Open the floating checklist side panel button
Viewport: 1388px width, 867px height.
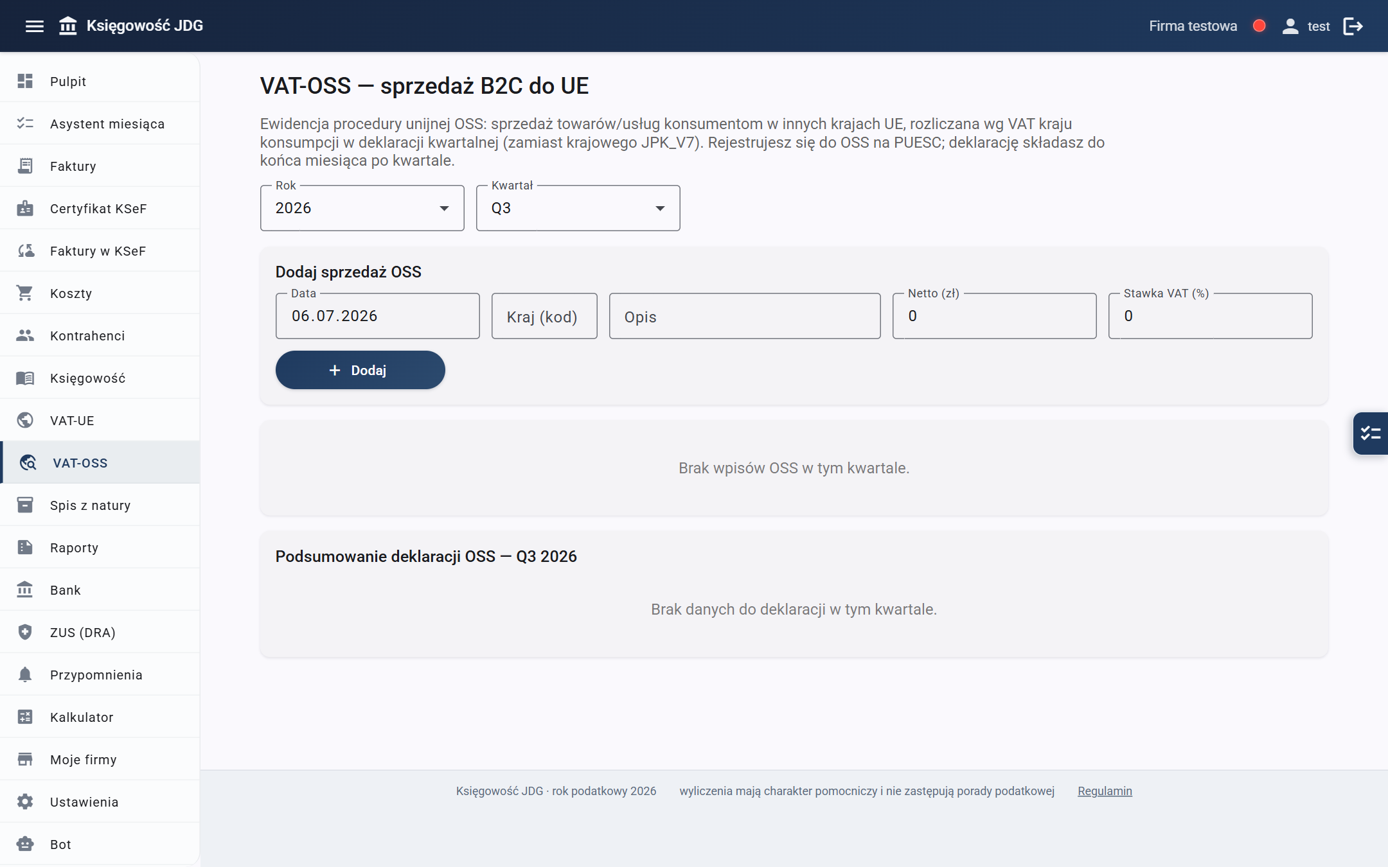pyautogui.click(x=1371, y=433)
